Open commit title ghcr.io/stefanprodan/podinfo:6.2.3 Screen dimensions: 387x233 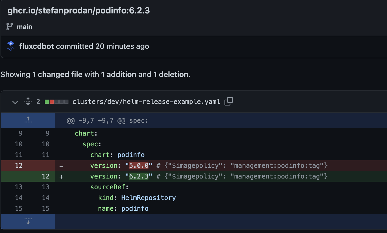(x=78, y=10)
